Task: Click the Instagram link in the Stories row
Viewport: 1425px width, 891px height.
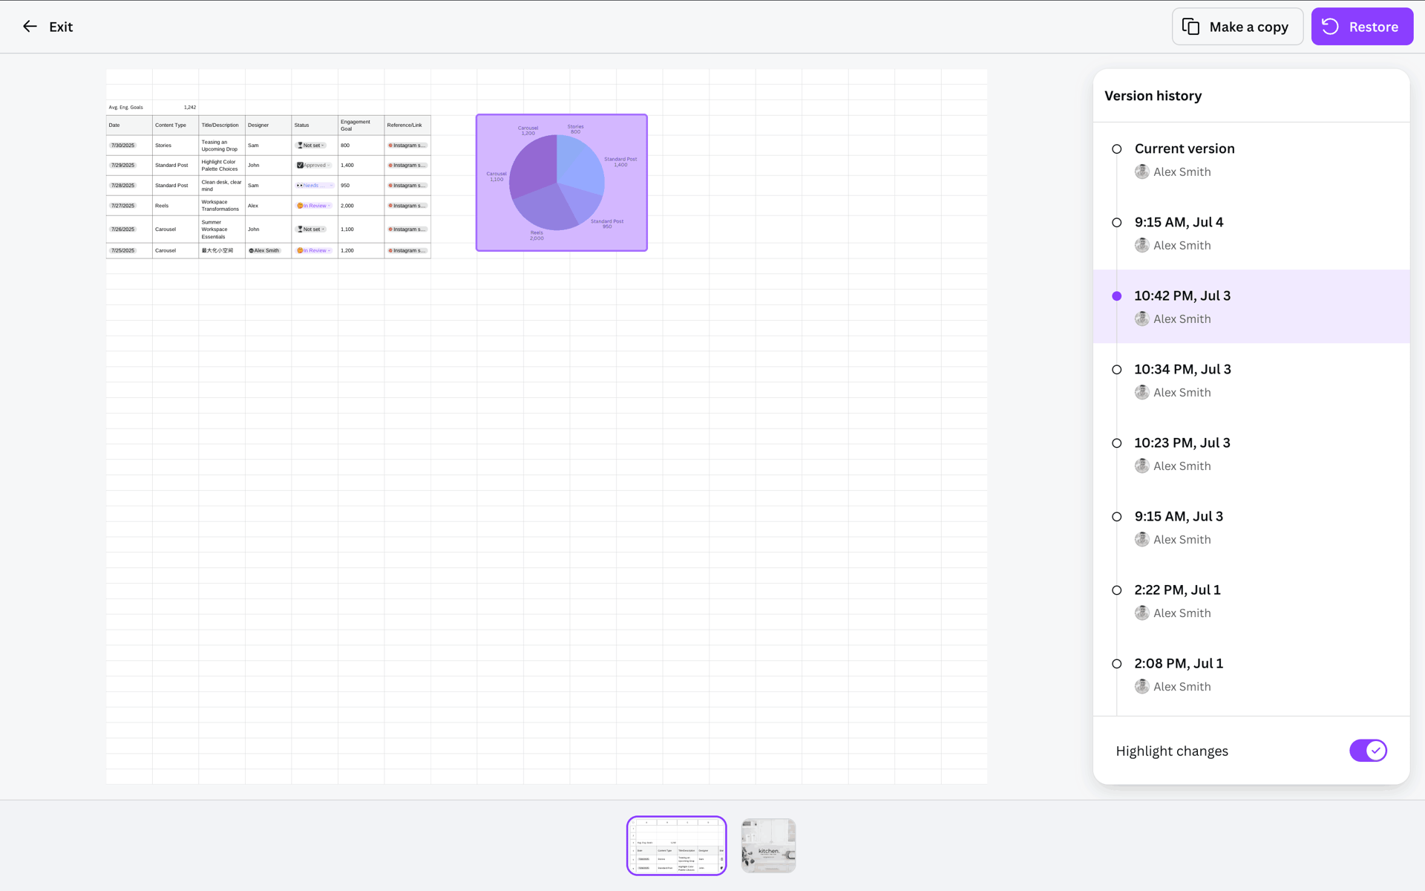Action: (407, 146)
